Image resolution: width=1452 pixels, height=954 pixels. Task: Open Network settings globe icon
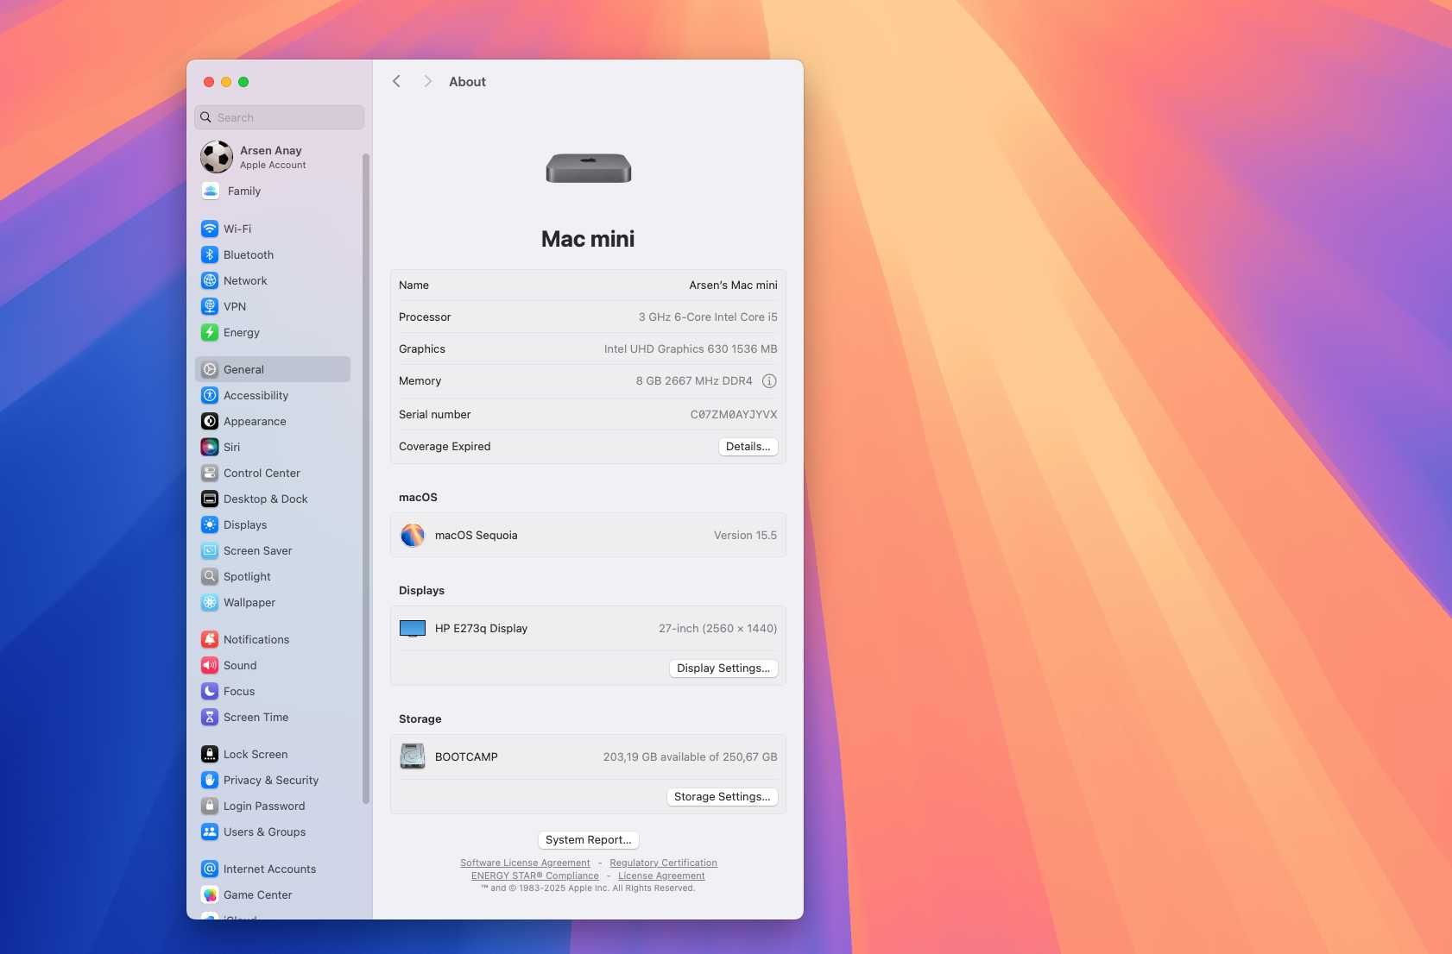tap(210, 280)
